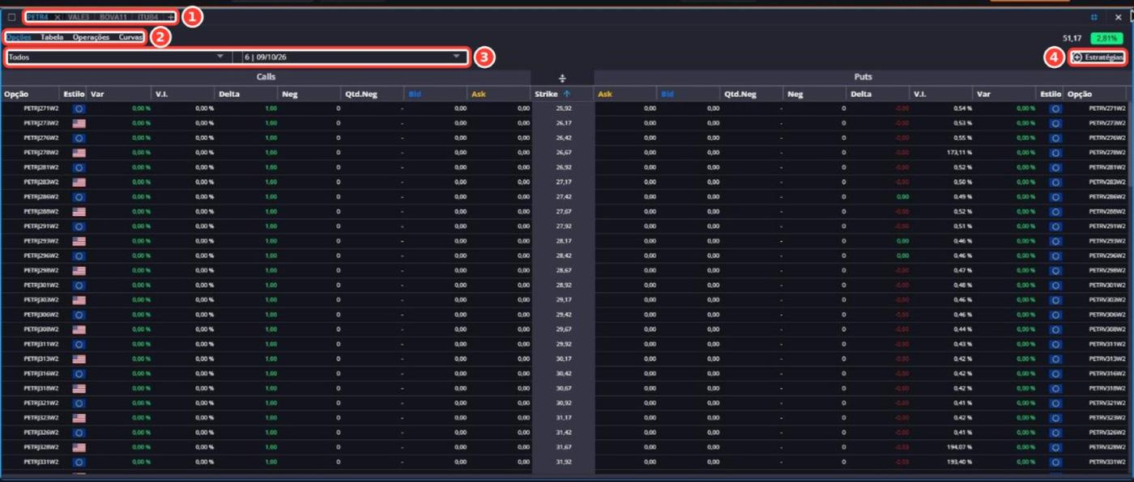Switch to the BOVA11 ticker tab
This screenshot has height=482, width=1134.
(114, 17)
